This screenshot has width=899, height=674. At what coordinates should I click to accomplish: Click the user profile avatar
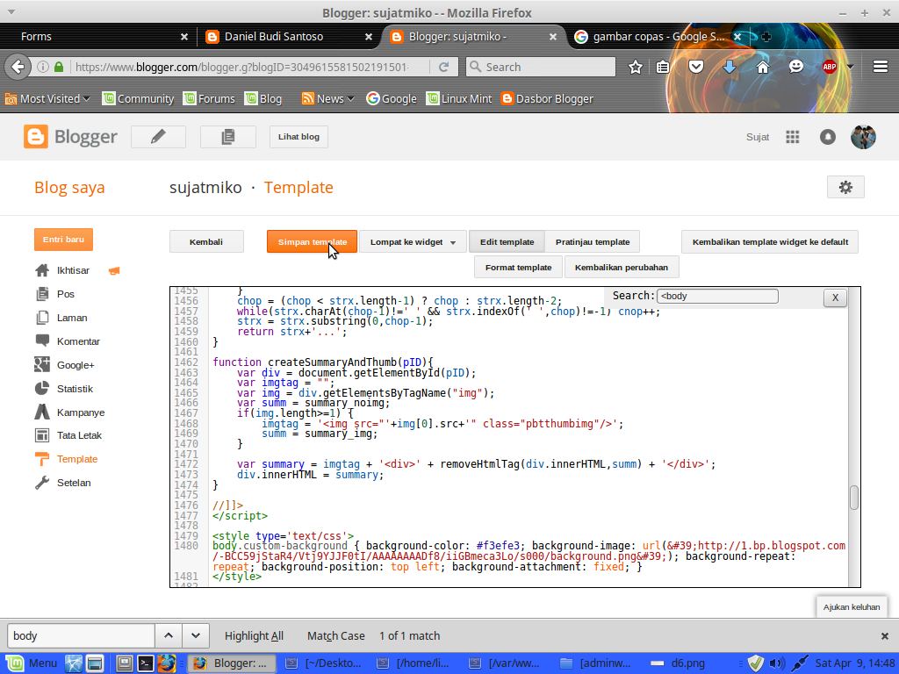point(863,137)
